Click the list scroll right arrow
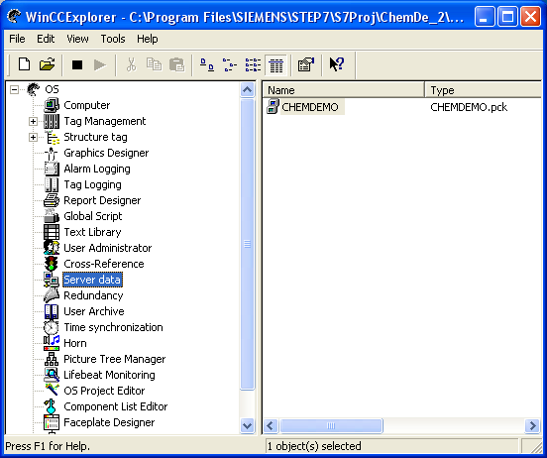This screenshot has width=547, height=458. [x=533, y=426]
